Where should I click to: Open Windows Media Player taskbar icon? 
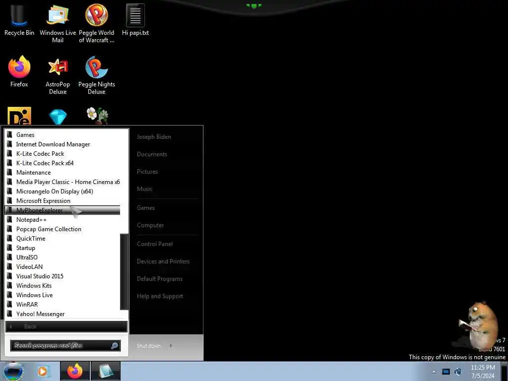pyautogui.click(x=43, y=371)
